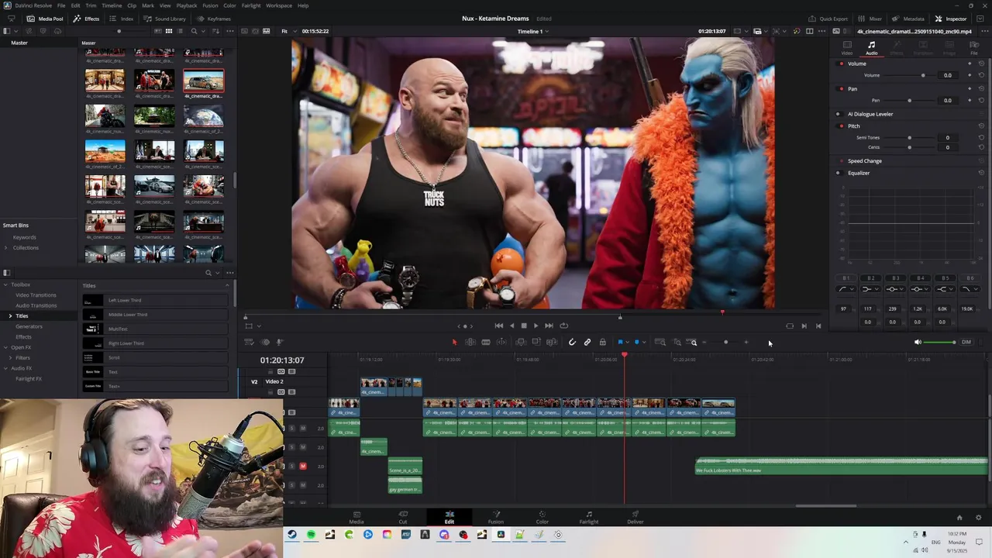Add a blue Flag to clip
This screenshot has height=558, width=992.
click(x=620, y=342)
